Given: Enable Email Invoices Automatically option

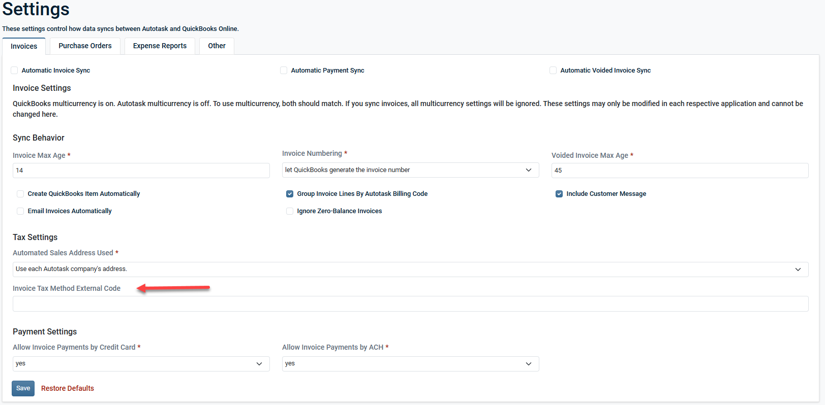Looking at the screenshot, I should coord(20,211).
